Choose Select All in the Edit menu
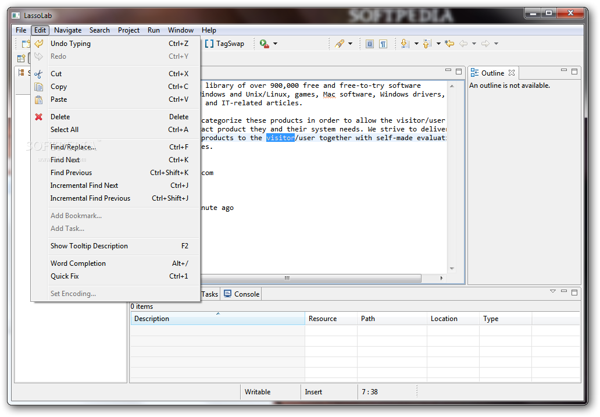 click(116, 130)
